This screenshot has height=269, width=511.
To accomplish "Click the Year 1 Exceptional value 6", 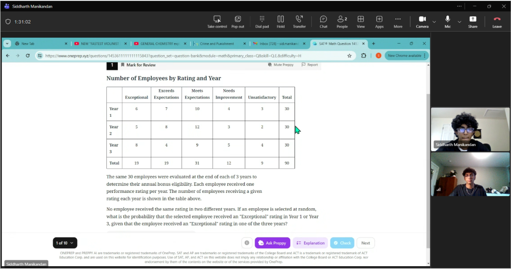I will point(136,109).
